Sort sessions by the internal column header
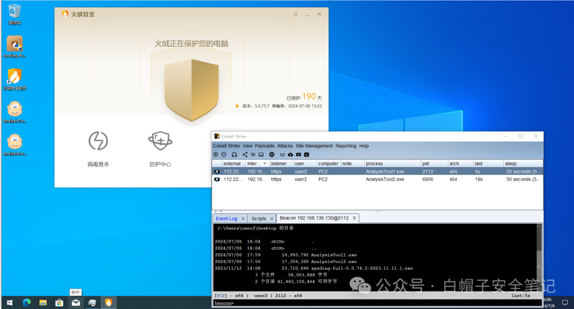 pos(257,164)
